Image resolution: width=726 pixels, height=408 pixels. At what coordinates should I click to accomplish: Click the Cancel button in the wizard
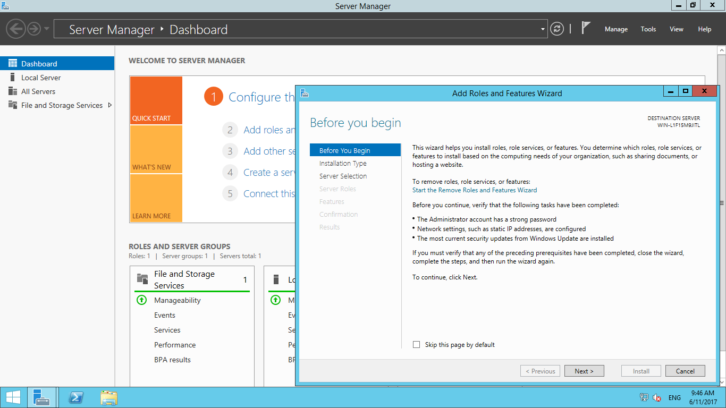pos(685,371)
